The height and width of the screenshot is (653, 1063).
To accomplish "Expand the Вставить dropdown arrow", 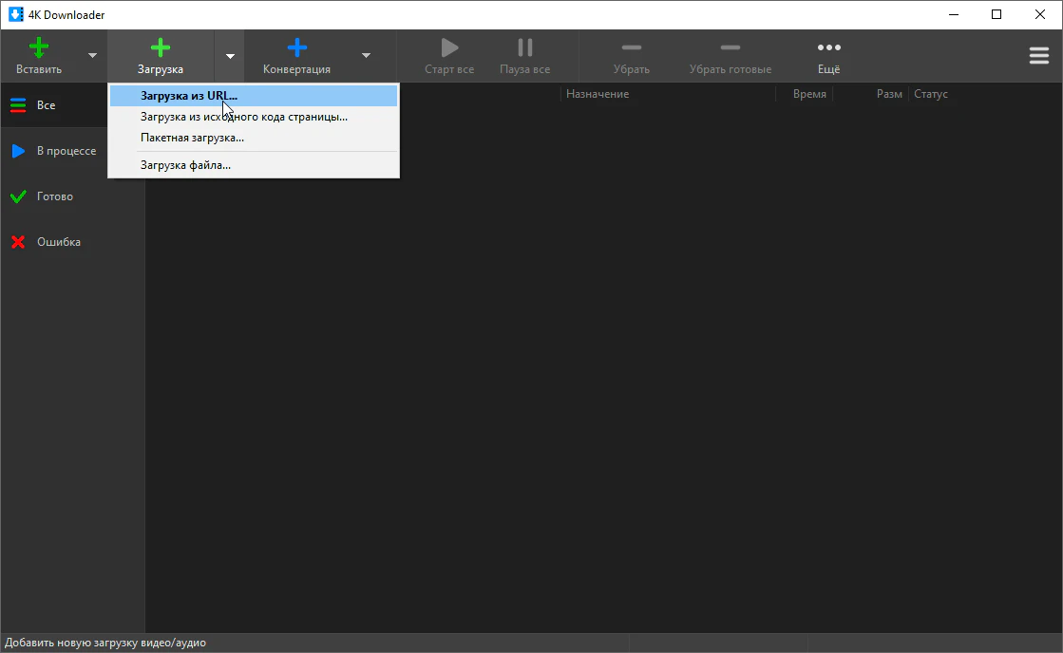I will [93, 56].
